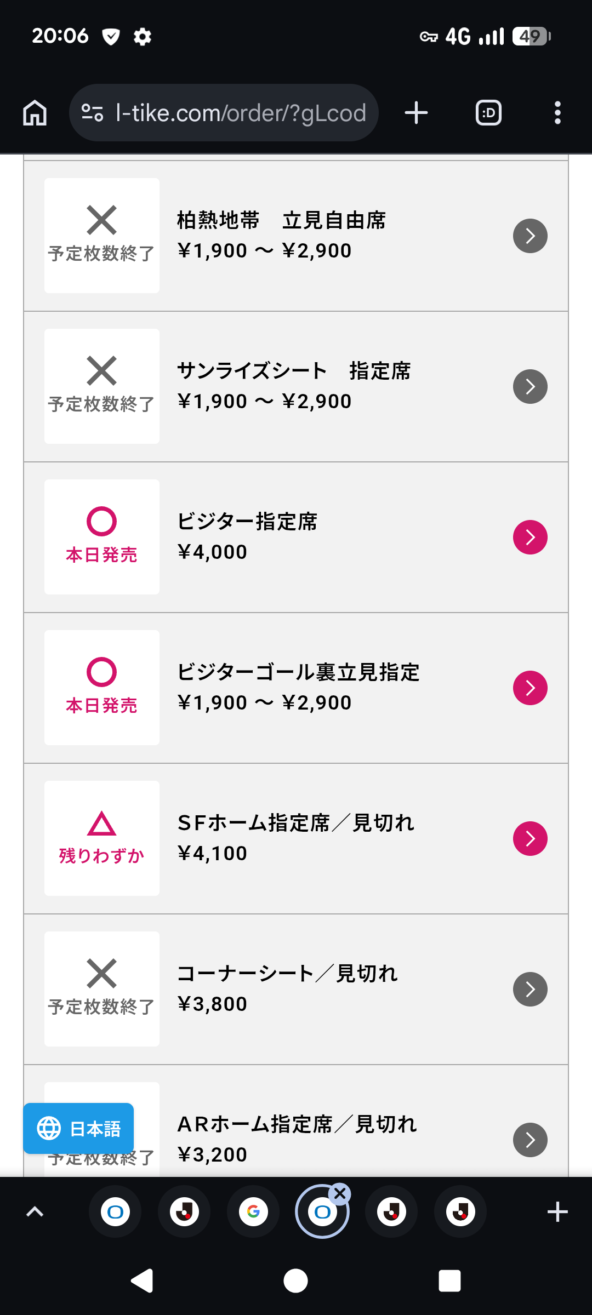Tap 本日発売 circle icon for ビジター指定席
This screenshot has height=1315, width=592.
point(101,522)
